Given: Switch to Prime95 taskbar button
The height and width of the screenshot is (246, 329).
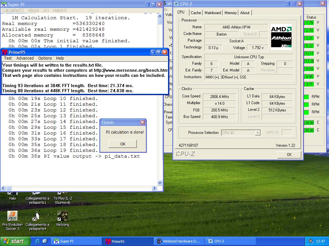Looking at the screenshot, I should (x=128, y=241).
